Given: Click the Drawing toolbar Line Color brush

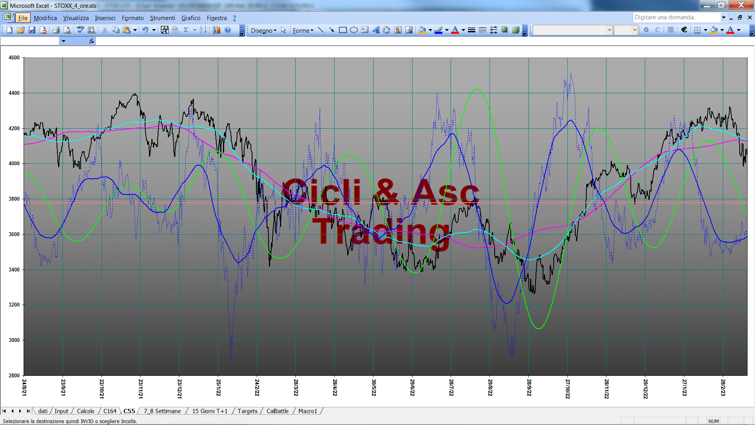Looking at the screenshot, I should [438, 30].
